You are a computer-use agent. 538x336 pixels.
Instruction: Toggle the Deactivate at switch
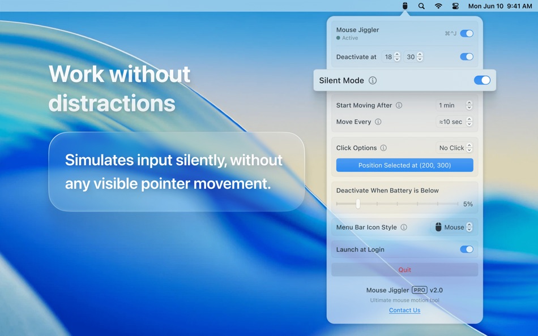pyautogui.click(x=467, y=57)
